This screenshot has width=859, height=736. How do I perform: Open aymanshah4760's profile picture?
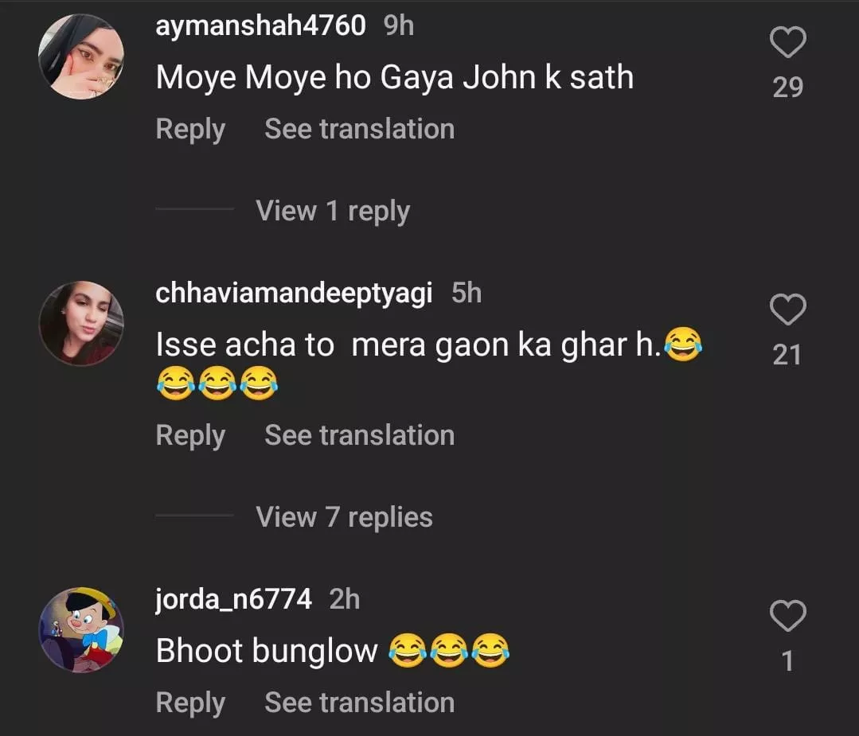click(x=81, y=56)
